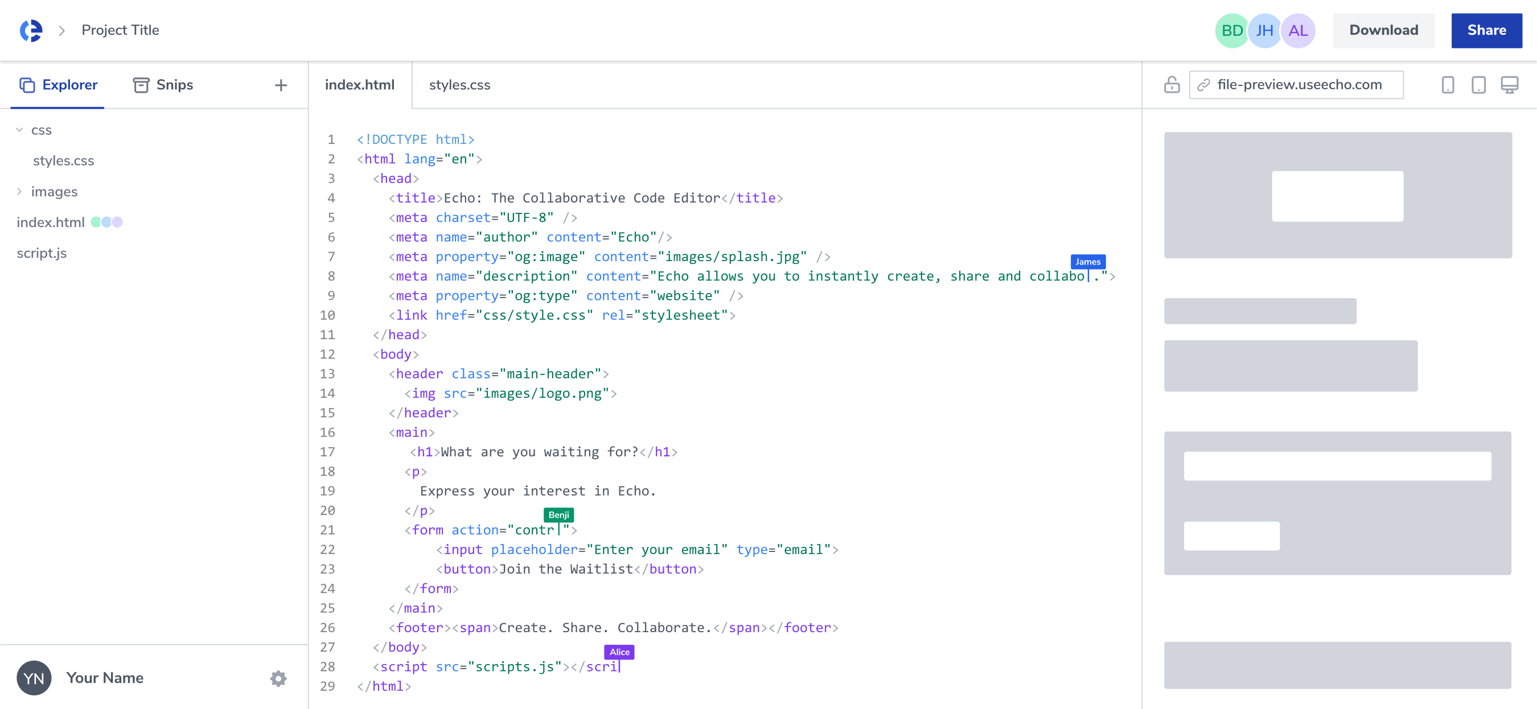Collapse the css folder
Screen dimensions: 1537x709
tap(20, 130)
